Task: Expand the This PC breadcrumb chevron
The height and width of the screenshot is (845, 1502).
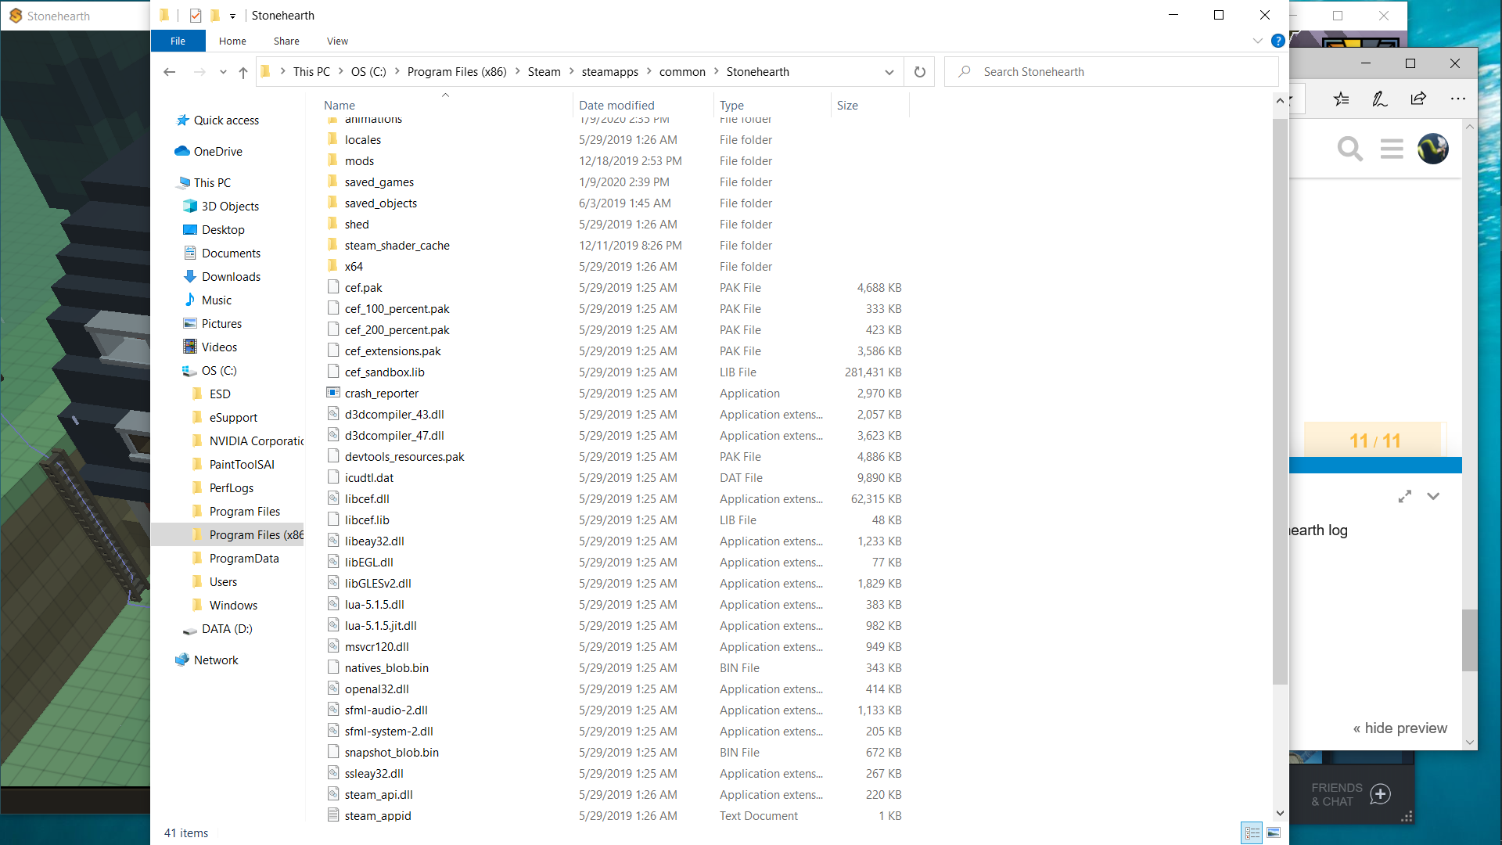Action: point(340,72)
